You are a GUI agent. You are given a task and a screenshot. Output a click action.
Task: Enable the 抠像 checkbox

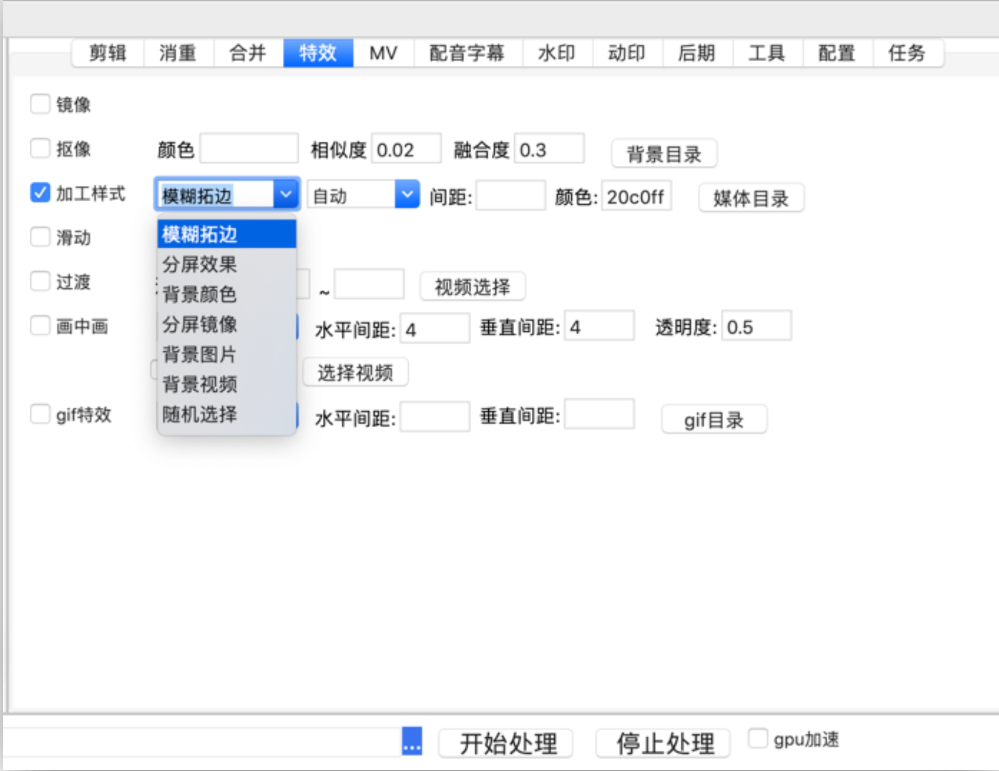tap(40, 148)
